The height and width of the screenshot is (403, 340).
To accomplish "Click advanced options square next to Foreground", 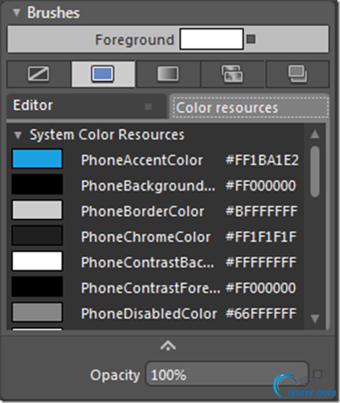I will [x=251, y=39].
